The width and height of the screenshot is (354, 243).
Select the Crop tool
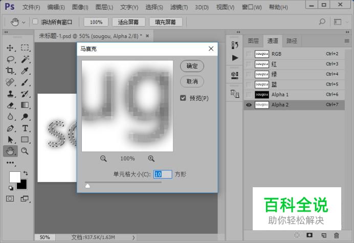(10, 71)
